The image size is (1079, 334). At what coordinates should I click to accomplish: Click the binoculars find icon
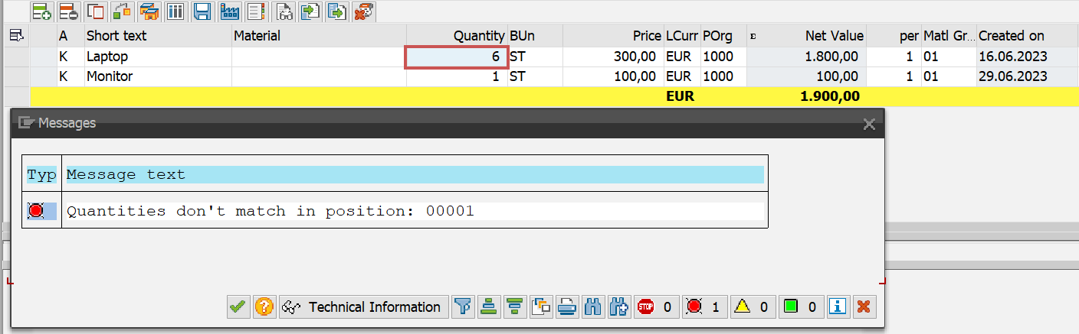(592, 307)
